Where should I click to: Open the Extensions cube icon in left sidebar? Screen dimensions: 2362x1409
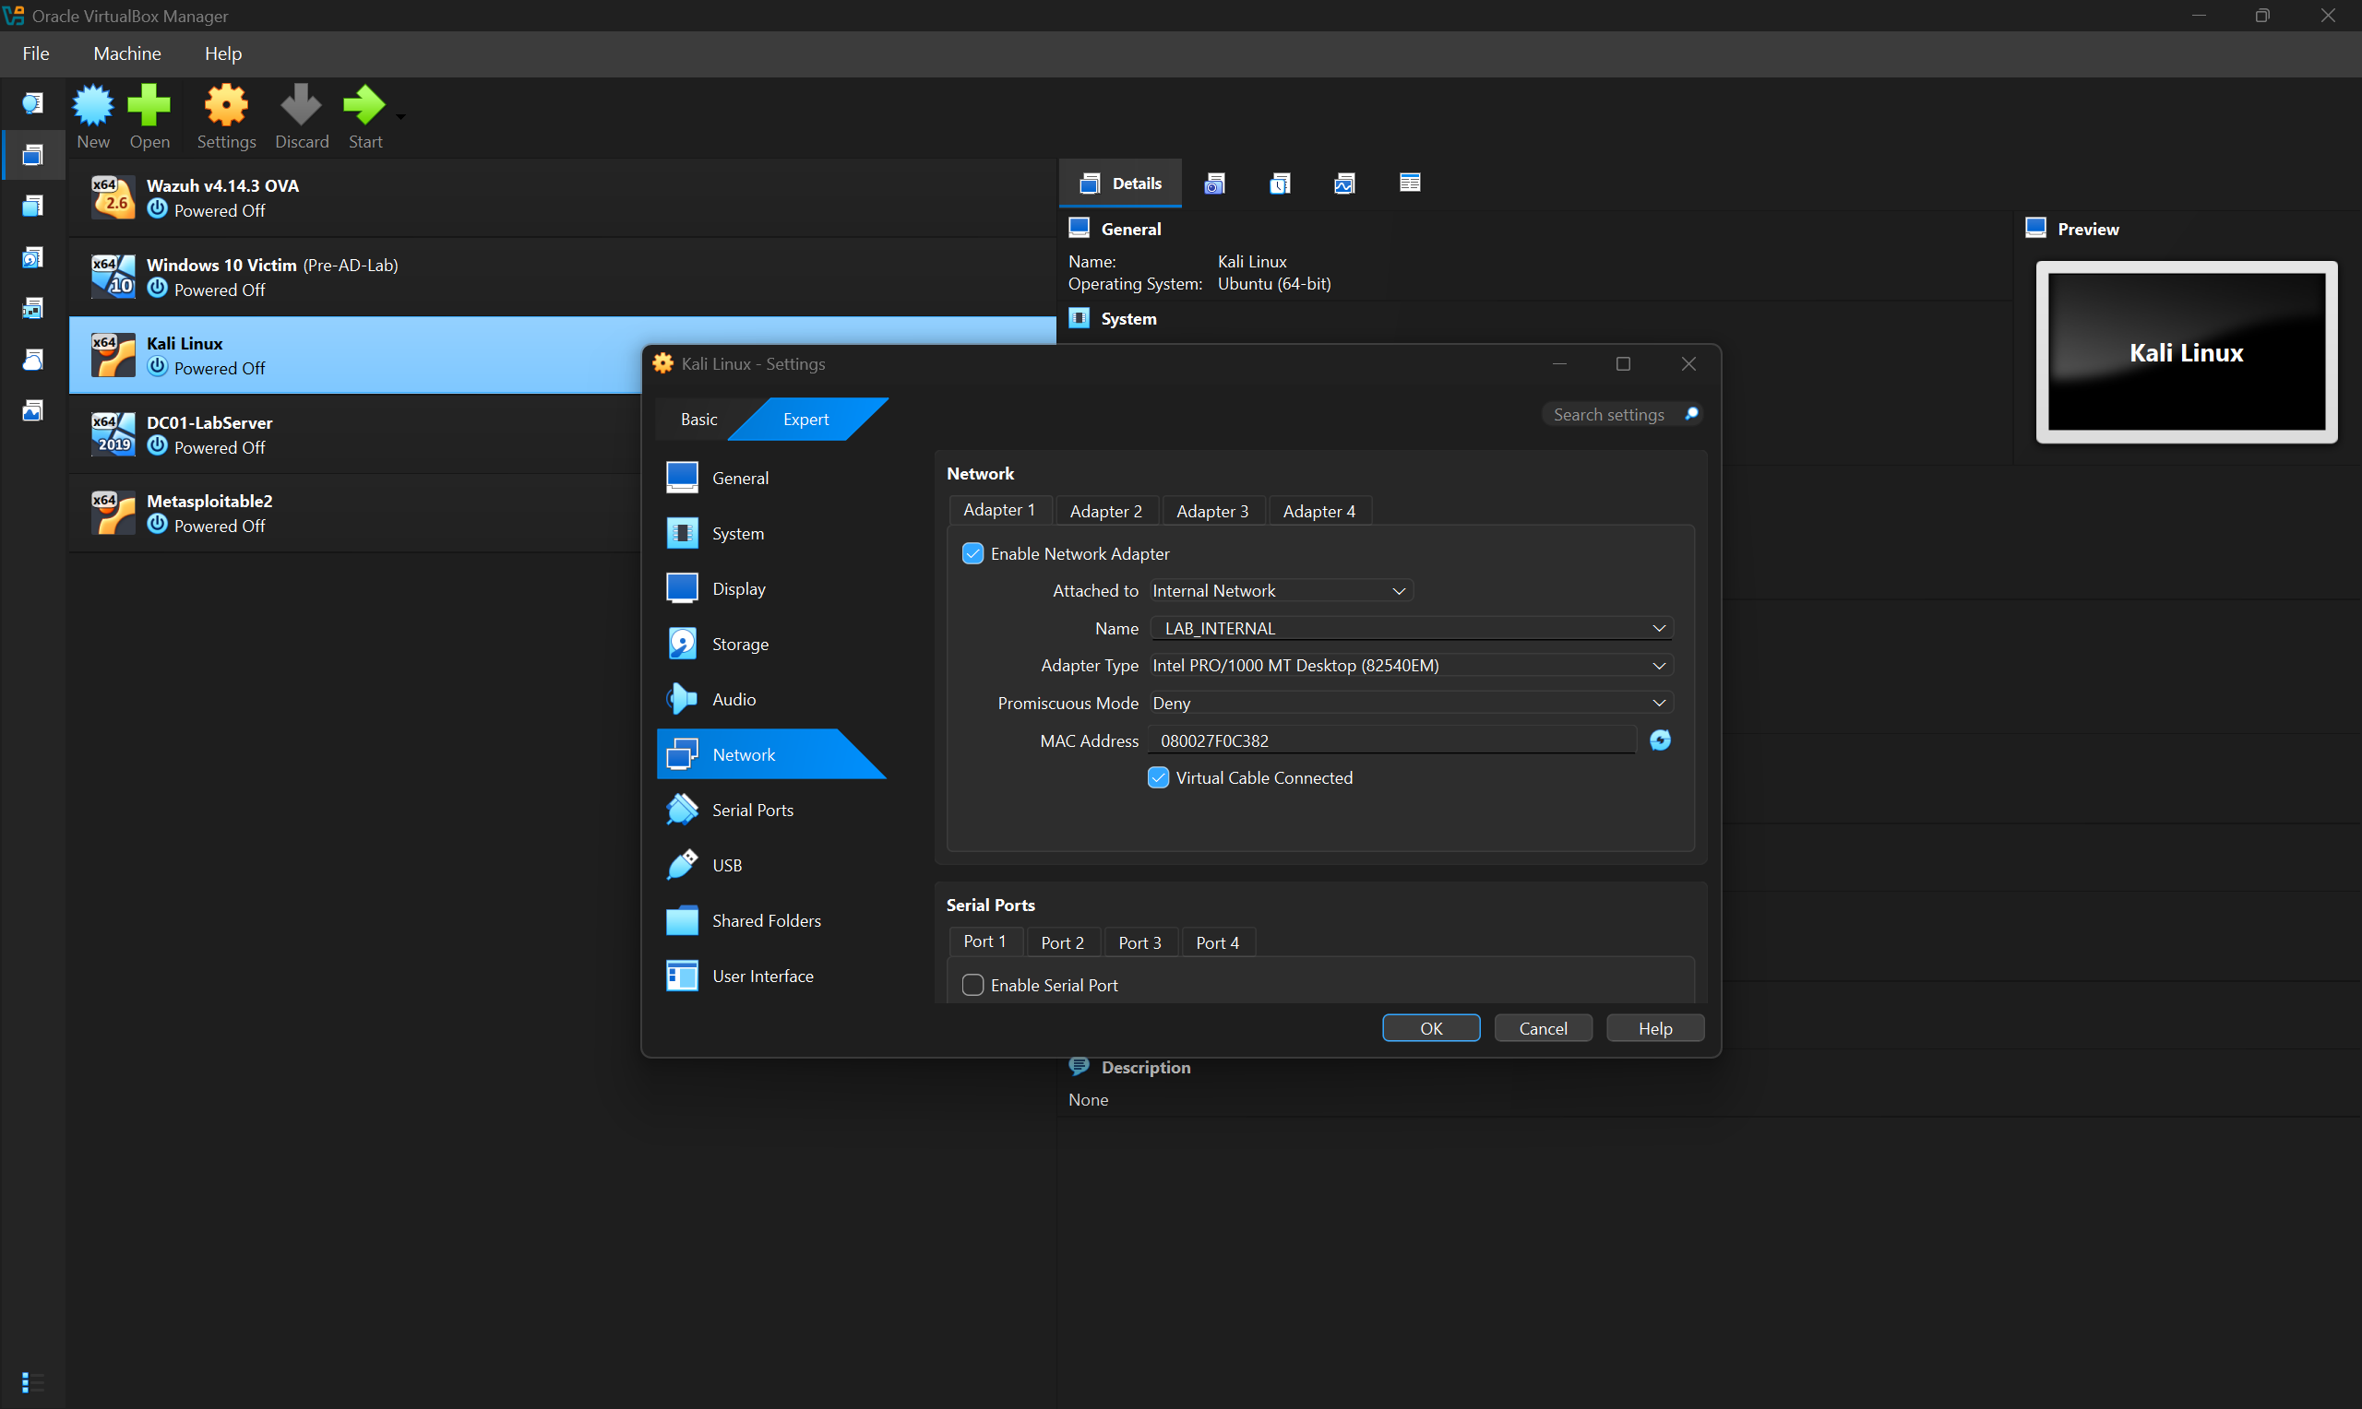[x=32, y=206]
